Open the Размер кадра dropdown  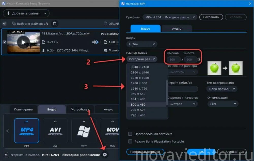(x=142, y=59)
